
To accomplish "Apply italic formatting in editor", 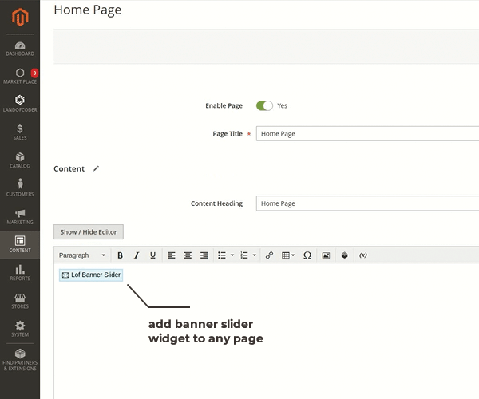I will coord(137,255).
